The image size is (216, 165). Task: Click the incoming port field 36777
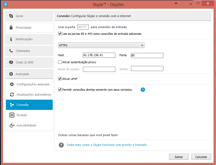pyautogui.click(x=83, y=27)
